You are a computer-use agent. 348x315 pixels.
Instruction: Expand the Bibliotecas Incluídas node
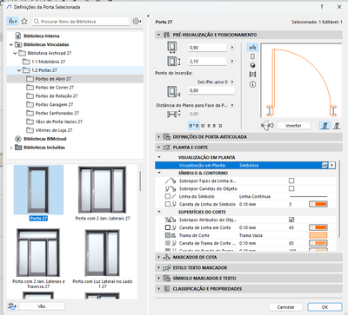point(11,148)
